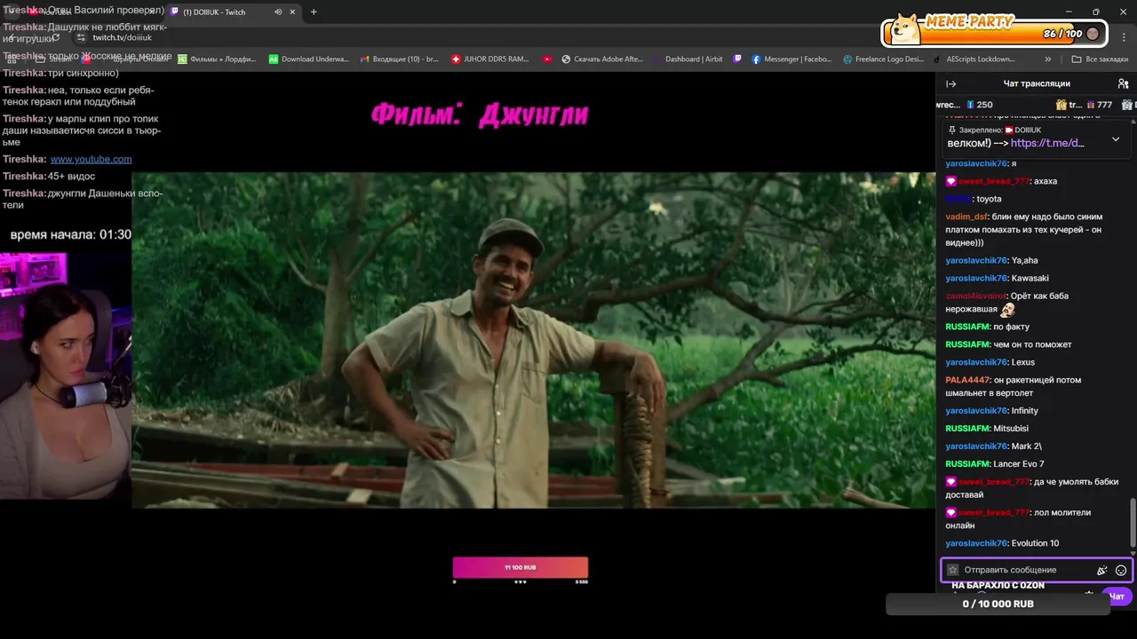Click the chat scrollbar thumb
Image resolution: width=1137 pixels, height=639 pixels.
point(1132,523)
